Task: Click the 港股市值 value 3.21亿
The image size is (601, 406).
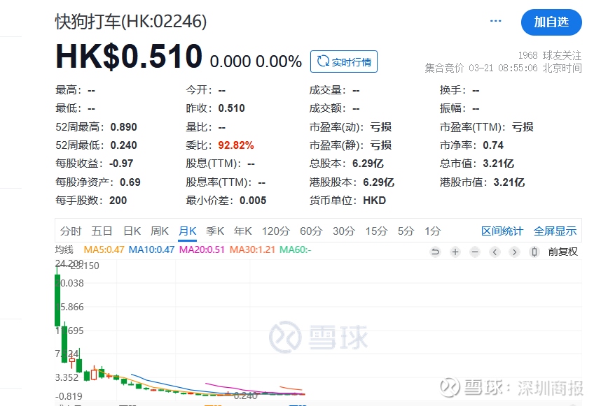Action: tap(509, 182)
